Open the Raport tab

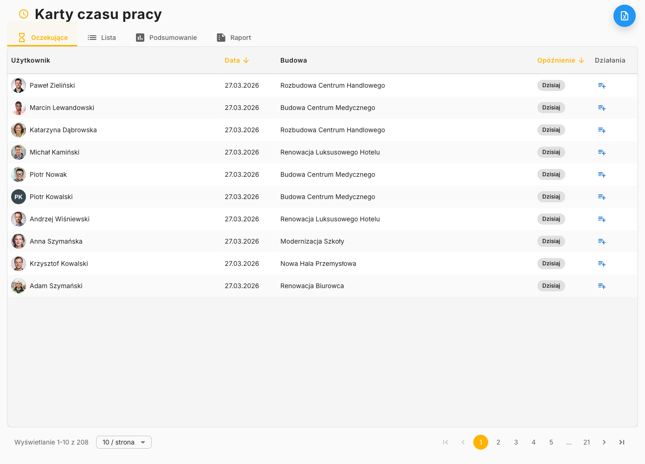(234, 38)
